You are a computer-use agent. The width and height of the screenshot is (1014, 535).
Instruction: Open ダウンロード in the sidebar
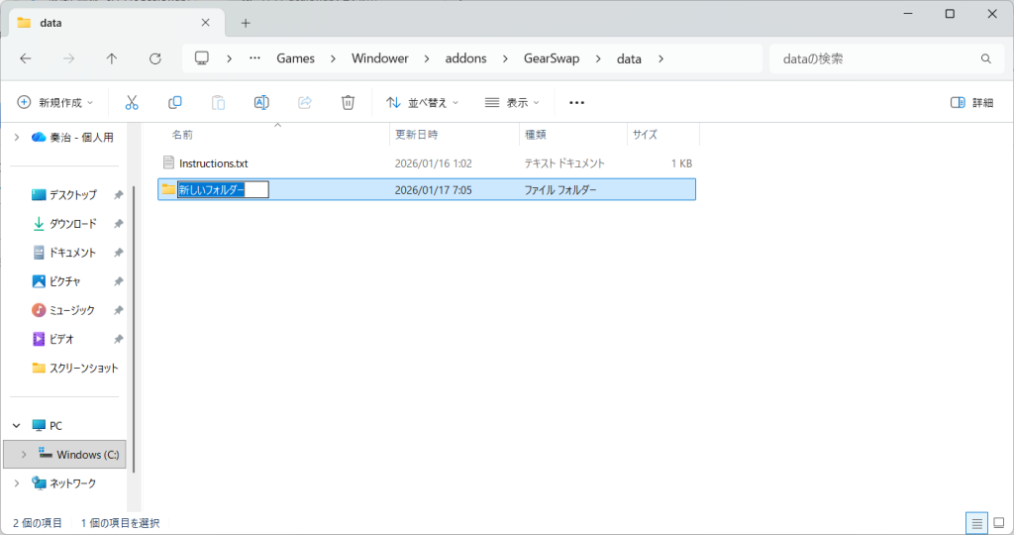click(72, 224)
